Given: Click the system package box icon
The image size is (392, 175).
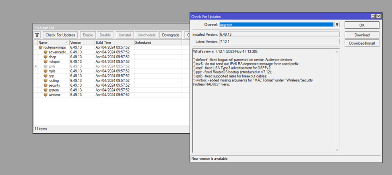Looking at the screenshot, I should [45, 90].
